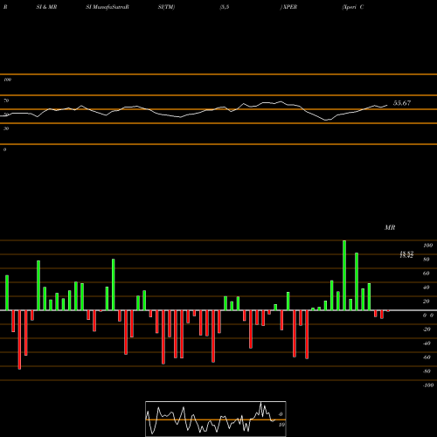The height and width of the screenshot is (437, 437).
Task: Click RSI axis label 0
Action: (4, 149)
